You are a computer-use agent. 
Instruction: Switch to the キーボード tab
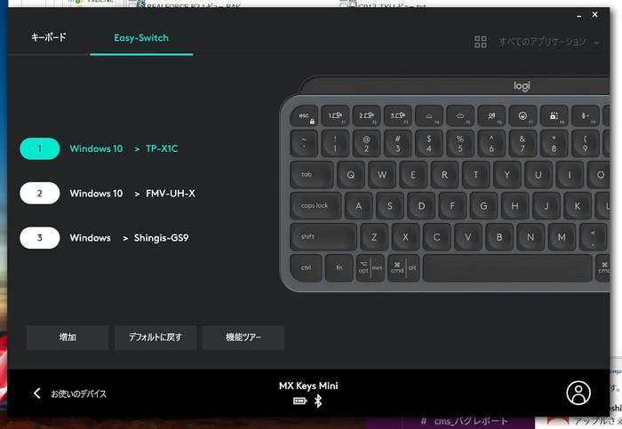tap(48, 37)
